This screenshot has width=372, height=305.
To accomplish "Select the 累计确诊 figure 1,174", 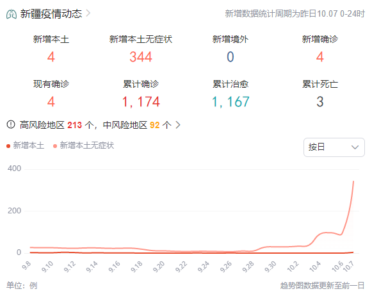I will [x=141, y=102].
